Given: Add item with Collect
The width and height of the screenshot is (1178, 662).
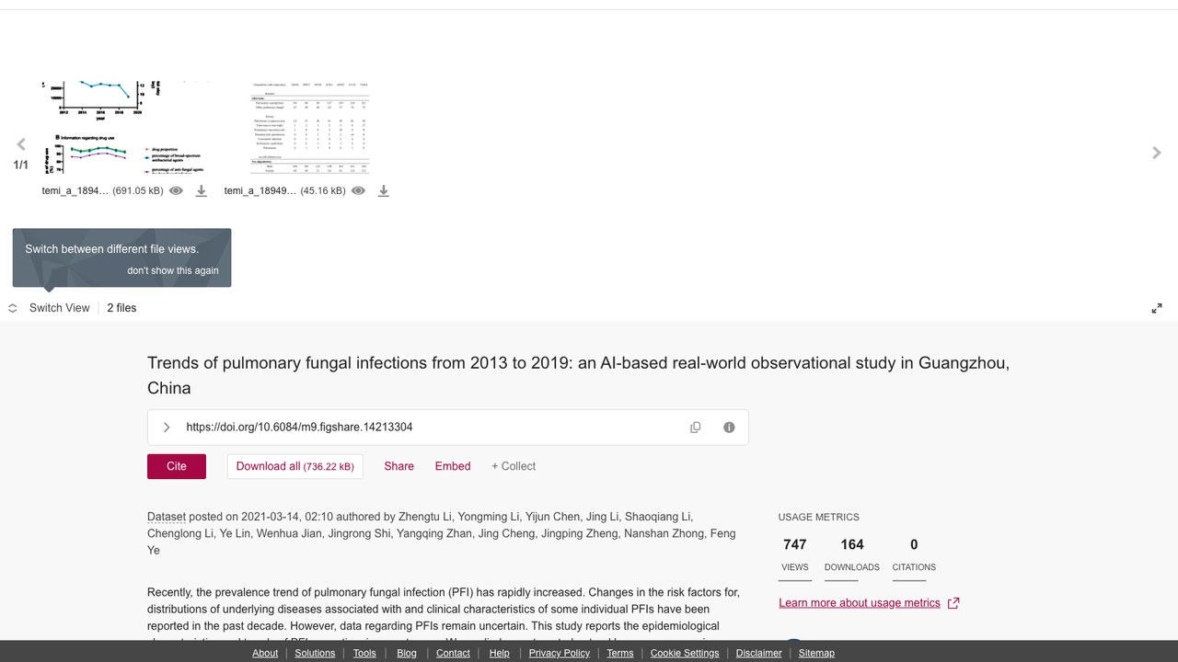Looking at the screenshot, I should coord(514,466).
